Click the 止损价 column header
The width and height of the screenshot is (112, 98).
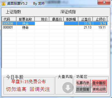pos(100,19)
